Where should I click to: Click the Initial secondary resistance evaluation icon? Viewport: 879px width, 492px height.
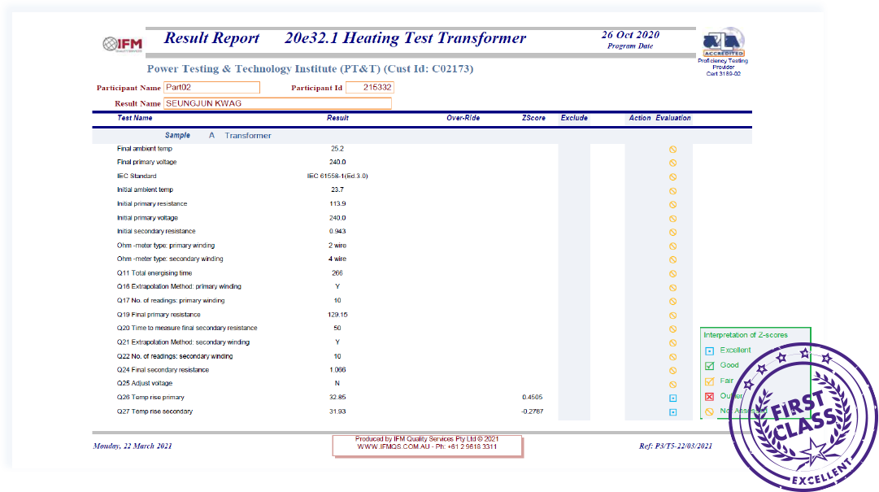[x=672, y=232]
